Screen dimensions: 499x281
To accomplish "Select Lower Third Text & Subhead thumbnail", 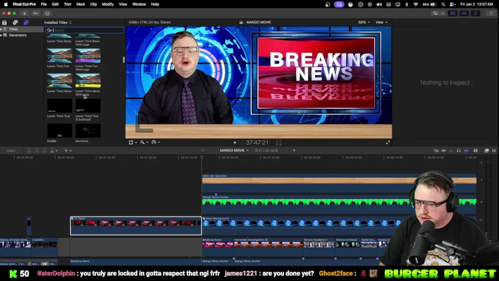I will click(x=88, y=106).
